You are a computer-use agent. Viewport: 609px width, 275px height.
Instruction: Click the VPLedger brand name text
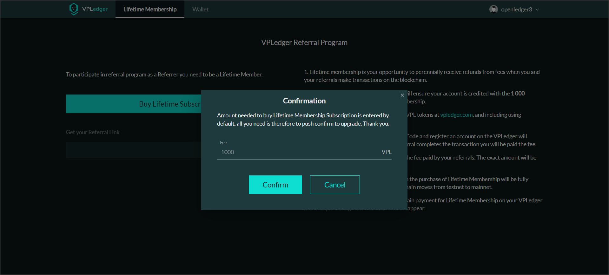click(x=95, y=9)
